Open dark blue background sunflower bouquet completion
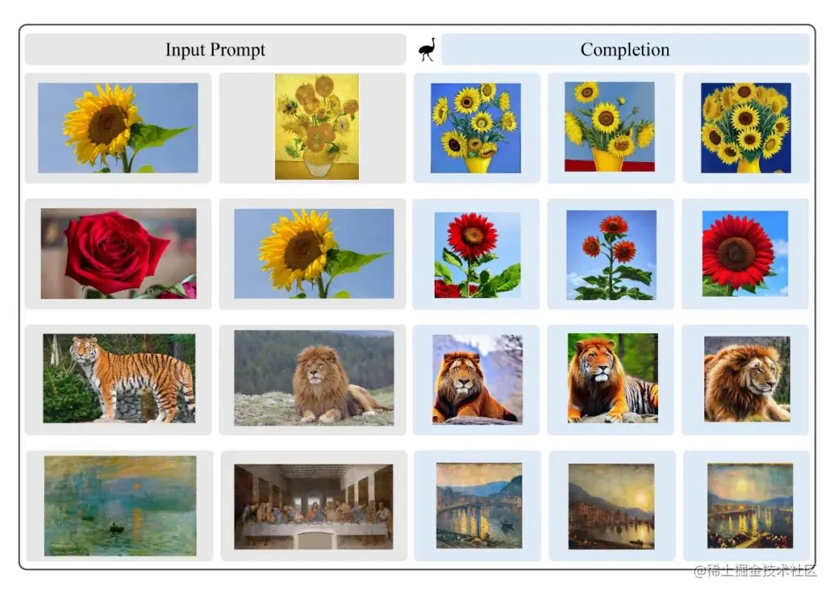 [x=746, y=127]
